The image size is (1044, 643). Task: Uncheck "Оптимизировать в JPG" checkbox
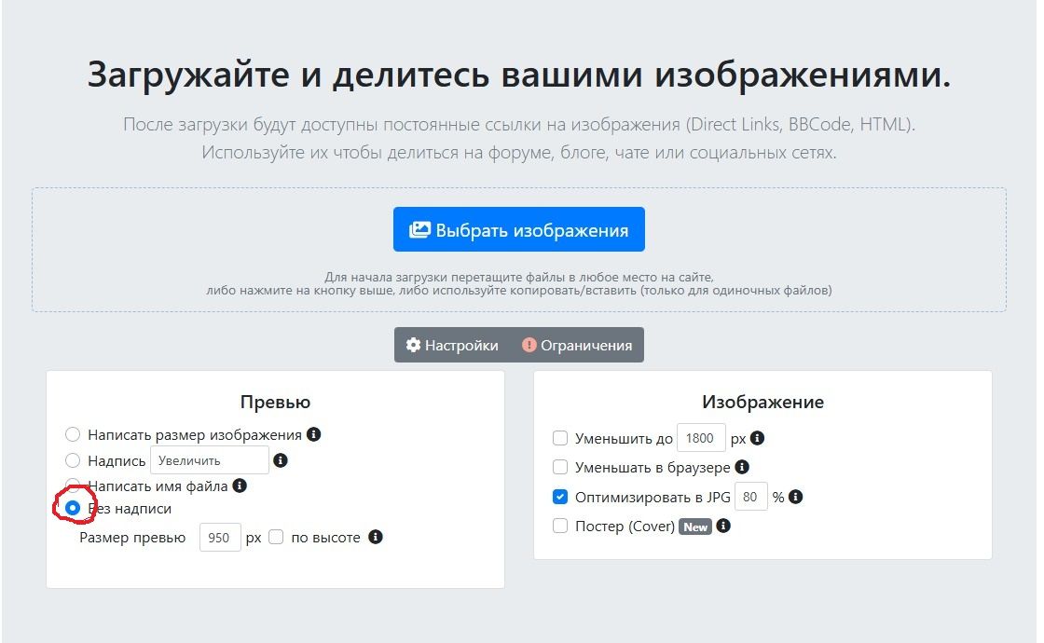tap(560, 498)
